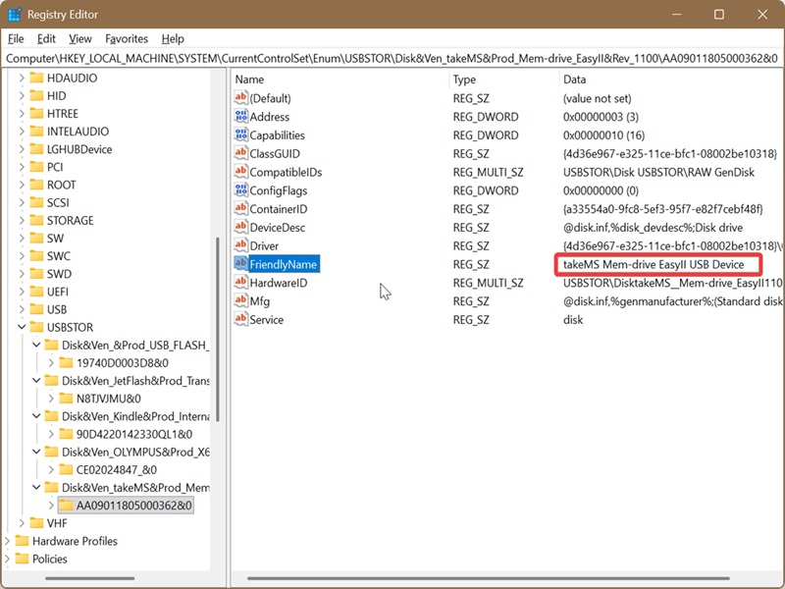785x589 pixels.
Task: Expand the AA0901180500362&0 subkey
Action: tap(51, 506)
